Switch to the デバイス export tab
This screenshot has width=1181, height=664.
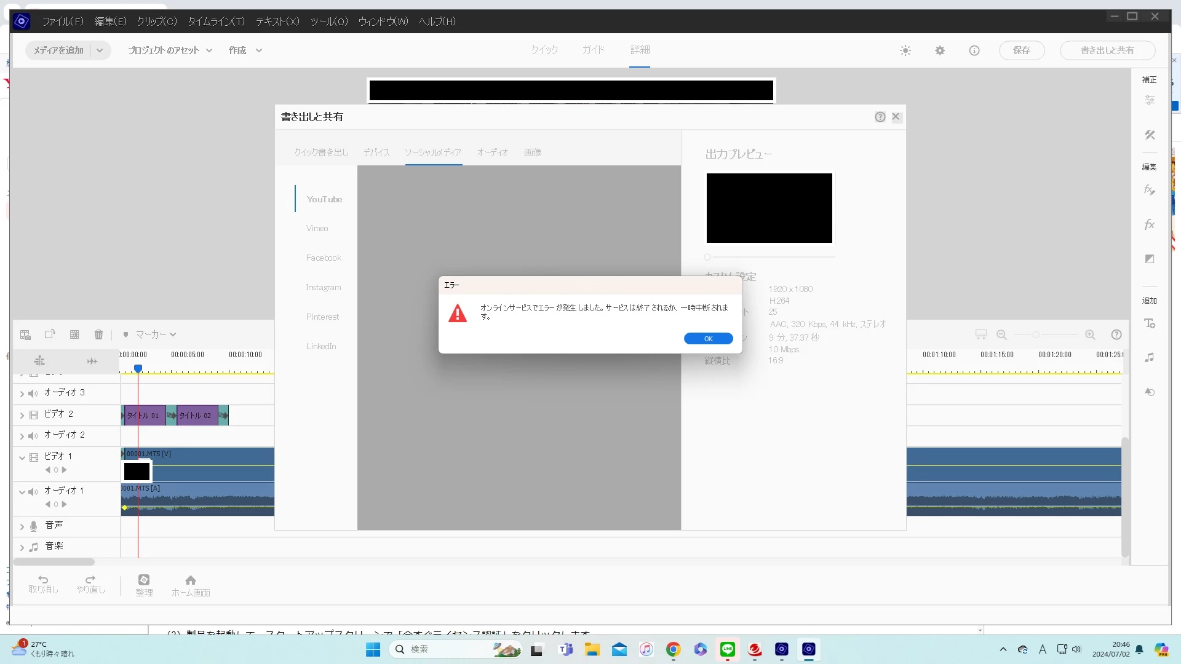coord(376,152)
